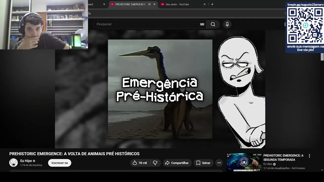Like the video with thumbs up 78 mil
The height and width of the screenshot is (182, 324).
139,163
